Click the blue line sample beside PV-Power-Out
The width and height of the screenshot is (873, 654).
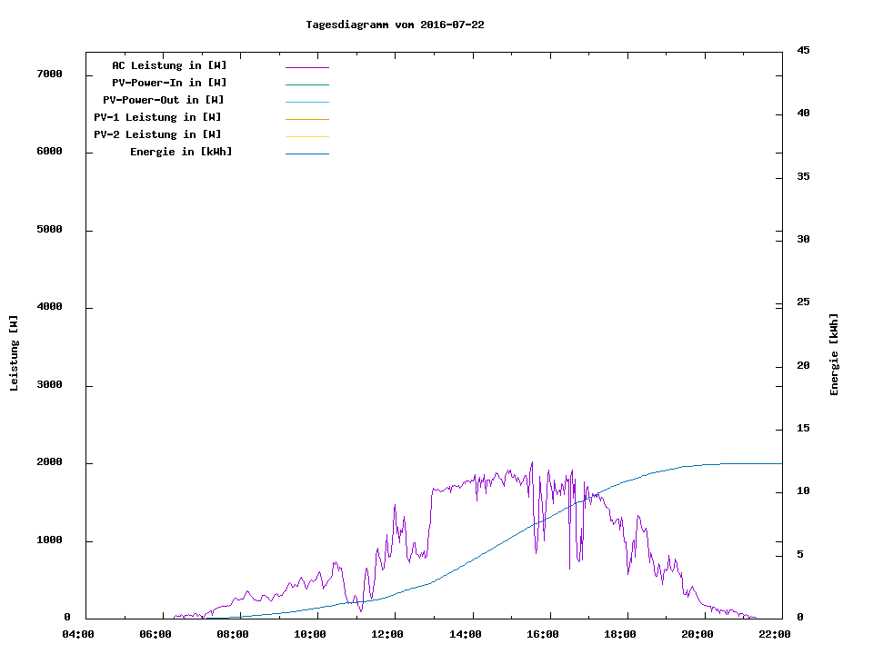(x=306, y=102)
